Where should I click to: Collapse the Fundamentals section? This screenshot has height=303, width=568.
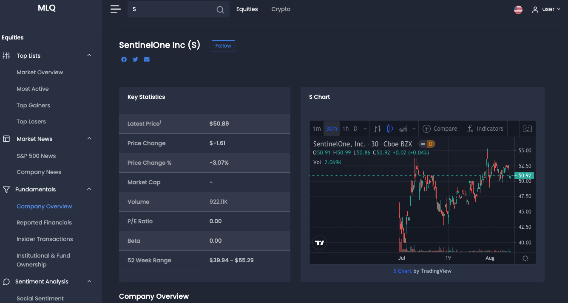[89, 189]
